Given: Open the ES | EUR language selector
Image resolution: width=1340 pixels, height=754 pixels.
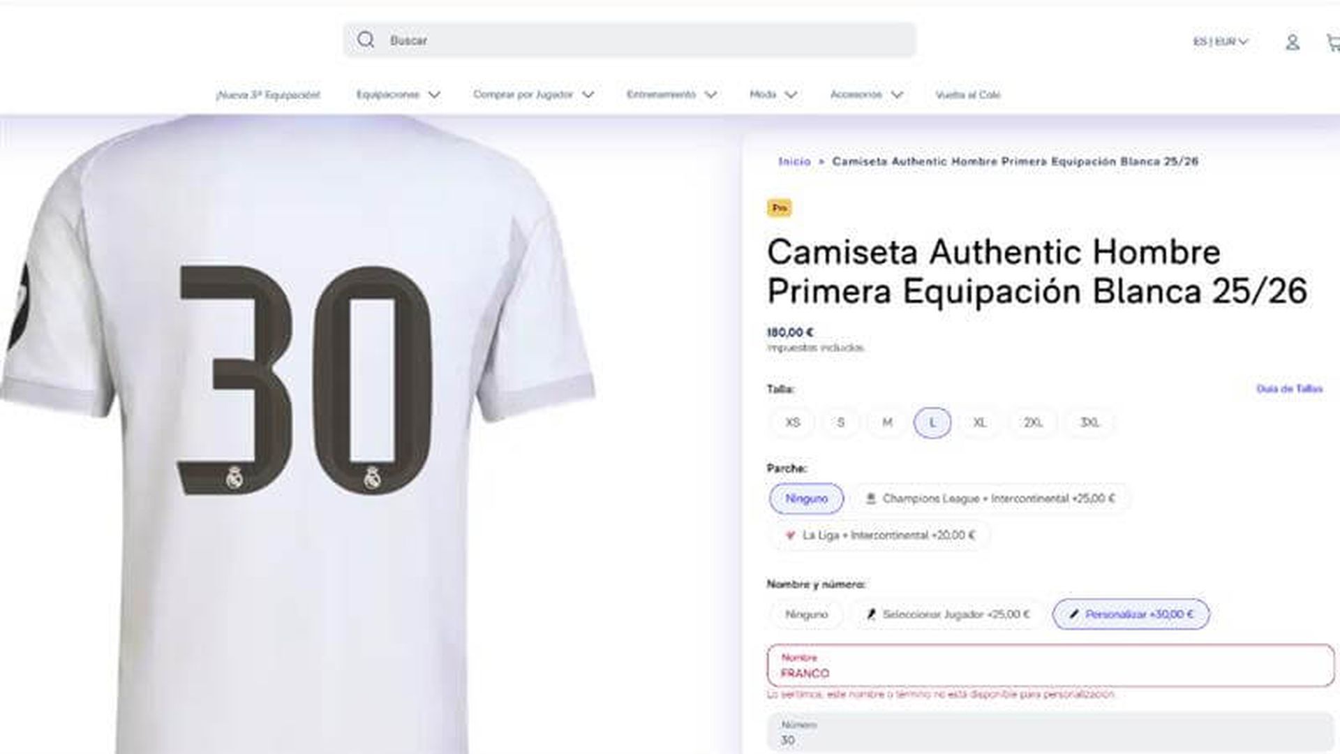Looking at the screenshot, I should (x=1220, y=42).
